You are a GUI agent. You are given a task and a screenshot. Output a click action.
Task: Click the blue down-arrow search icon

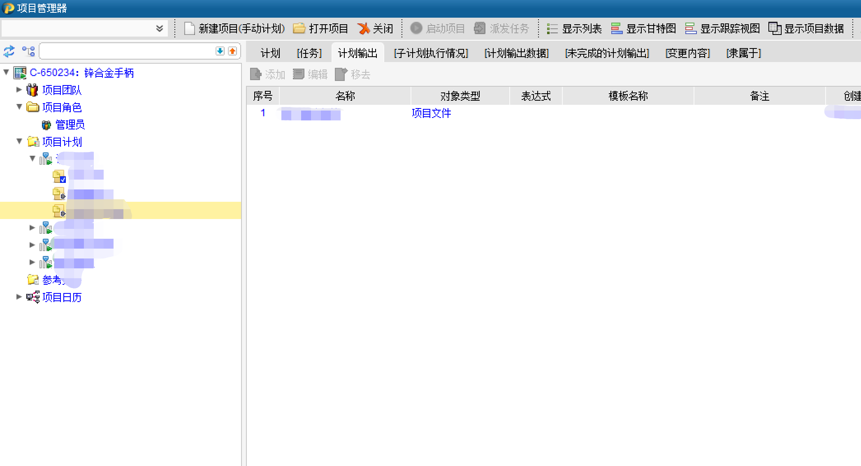pyautogui.click(x=220, y=51)
